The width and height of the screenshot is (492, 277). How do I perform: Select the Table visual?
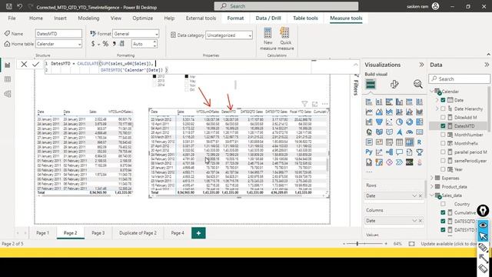pyautogui.click(x=399, y=142)
